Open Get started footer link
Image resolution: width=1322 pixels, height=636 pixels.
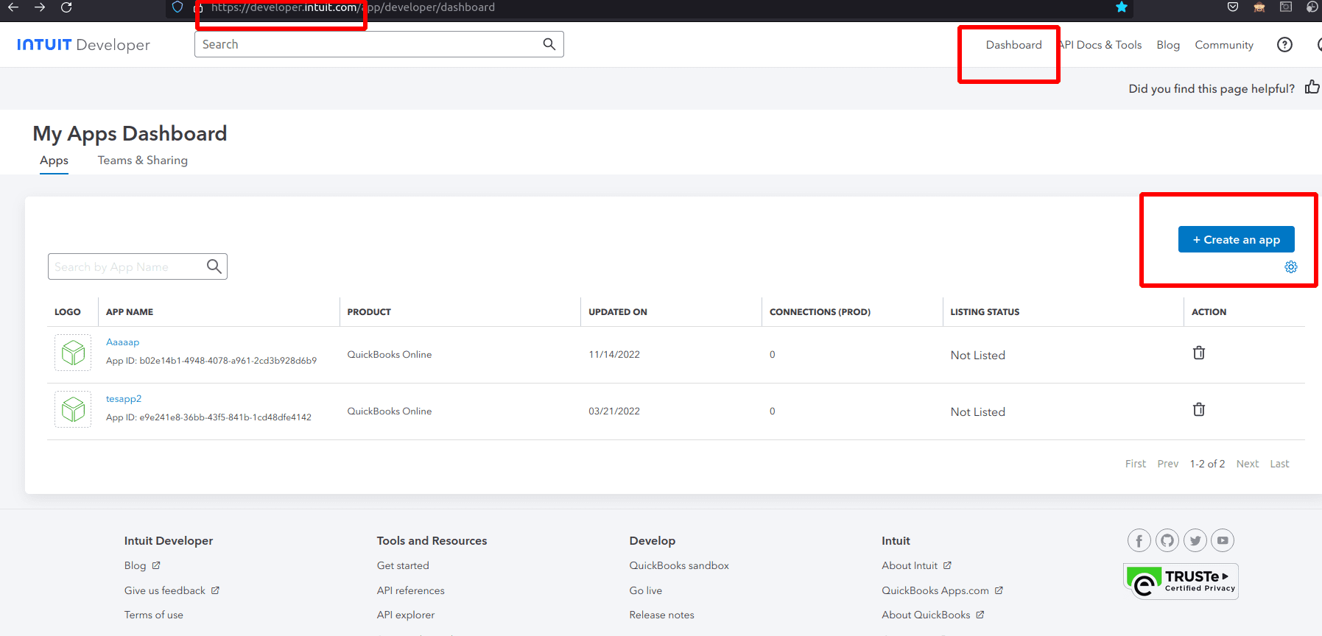pyautogui.click(x=403, y=565)
